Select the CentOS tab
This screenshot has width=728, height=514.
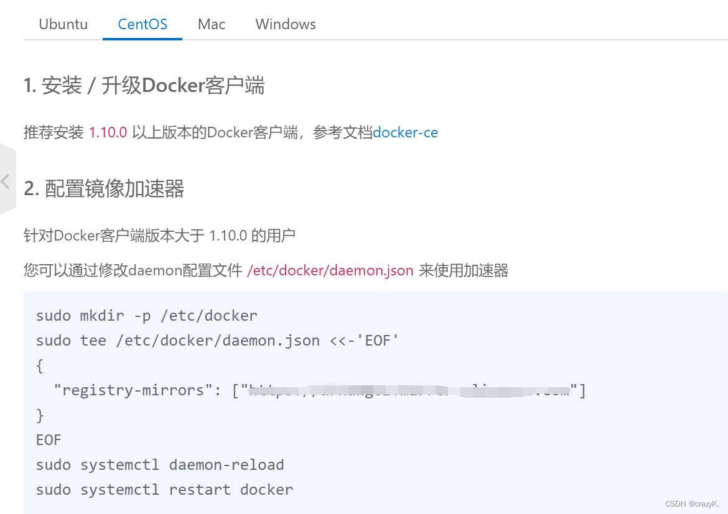(x=142, y=24)
